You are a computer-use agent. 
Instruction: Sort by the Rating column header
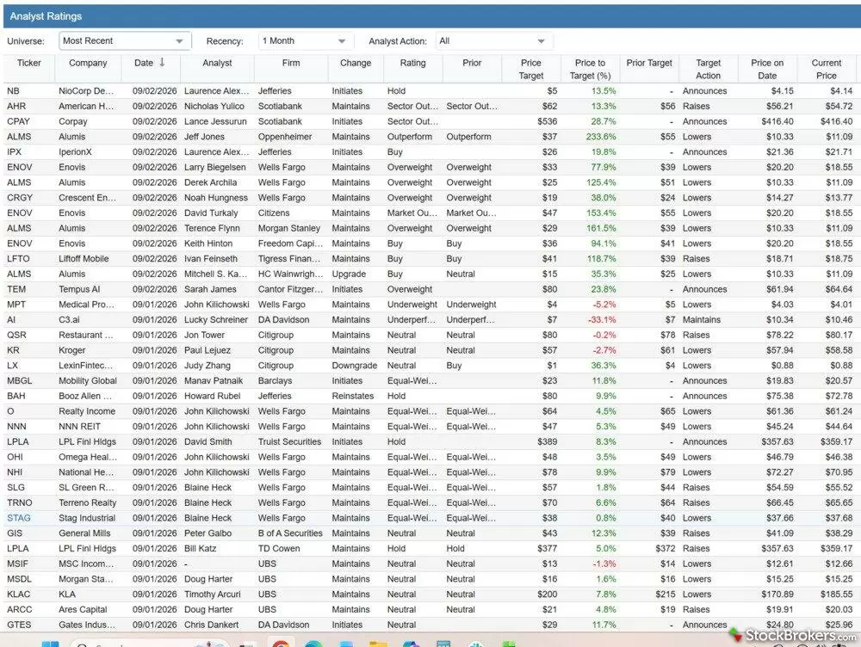click(412, 63)
